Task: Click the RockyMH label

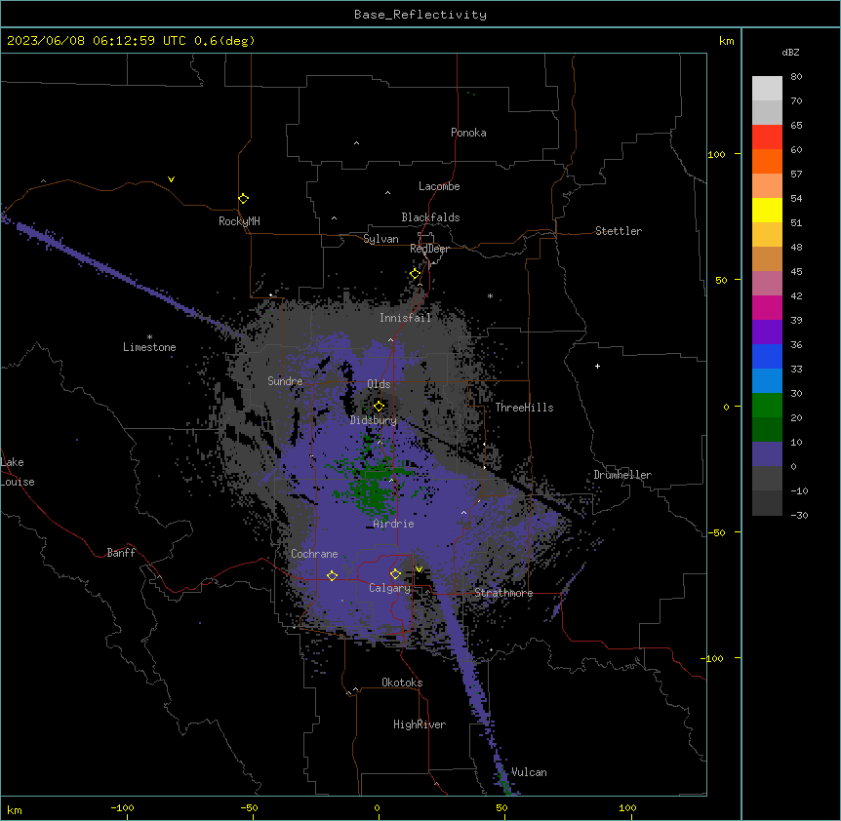Action: coord(239,221)
